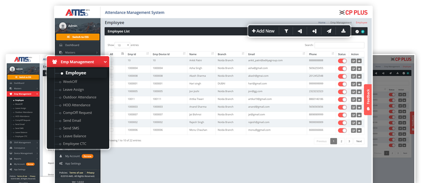Expand the Admin profile chevron in the main sidebar

pyautogui.click(x=94, y=26)
